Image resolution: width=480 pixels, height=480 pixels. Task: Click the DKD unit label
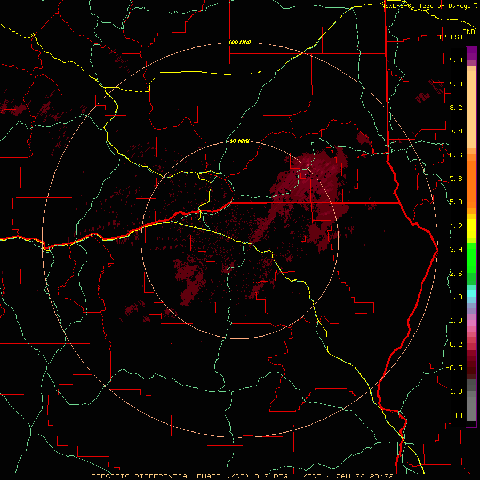point(468,32)
